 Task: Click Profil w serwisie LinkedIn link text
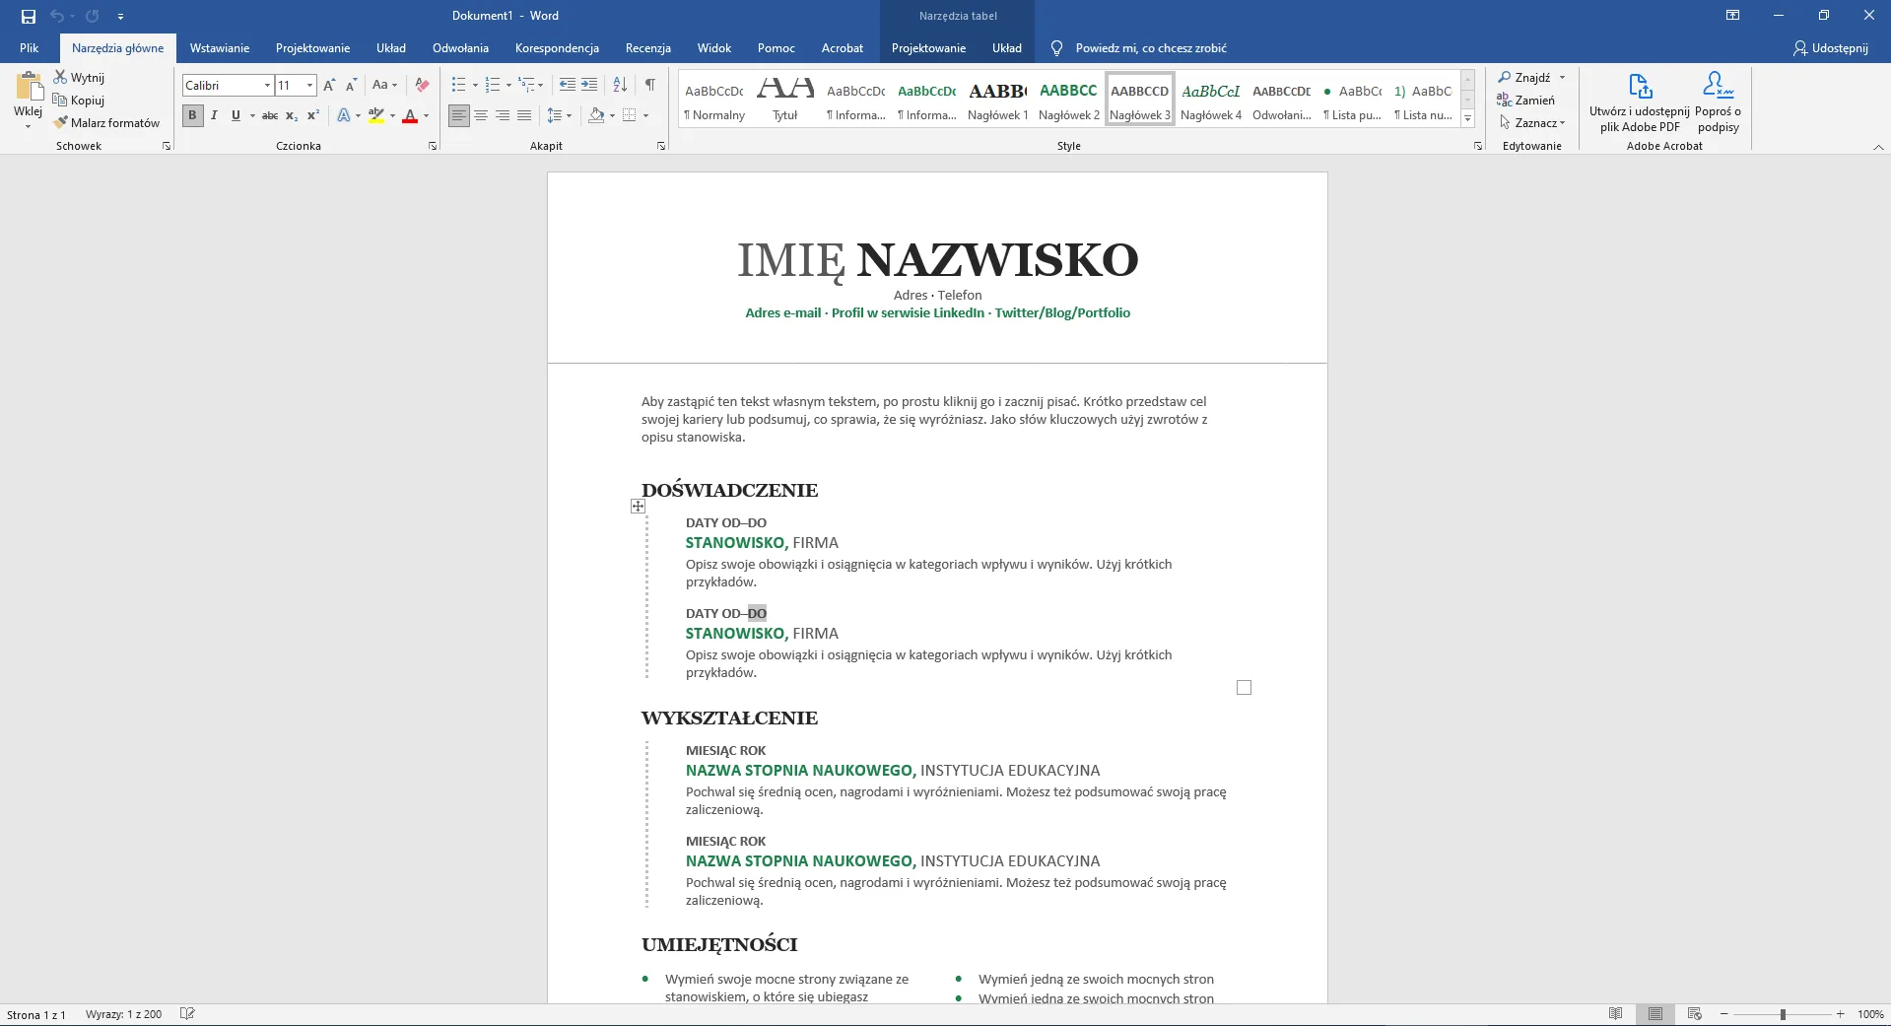908,312
